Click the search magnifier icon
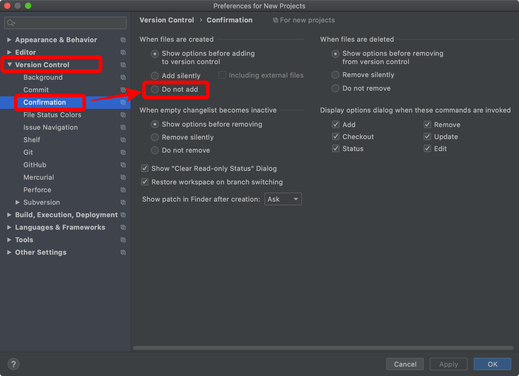 tap(10, 23)
